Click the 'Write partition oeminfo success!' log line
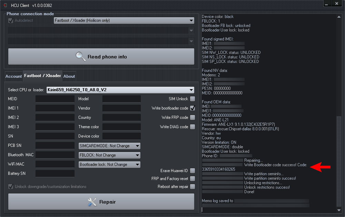 tap(270, 178)
